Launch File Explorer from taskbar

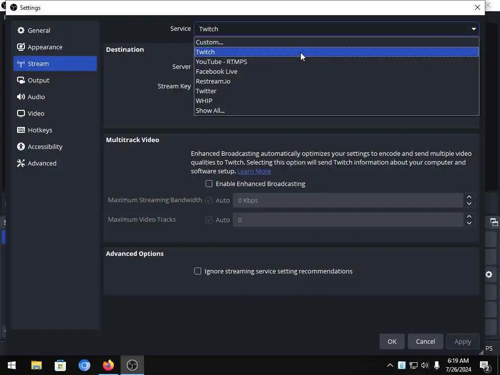(36, 365)
